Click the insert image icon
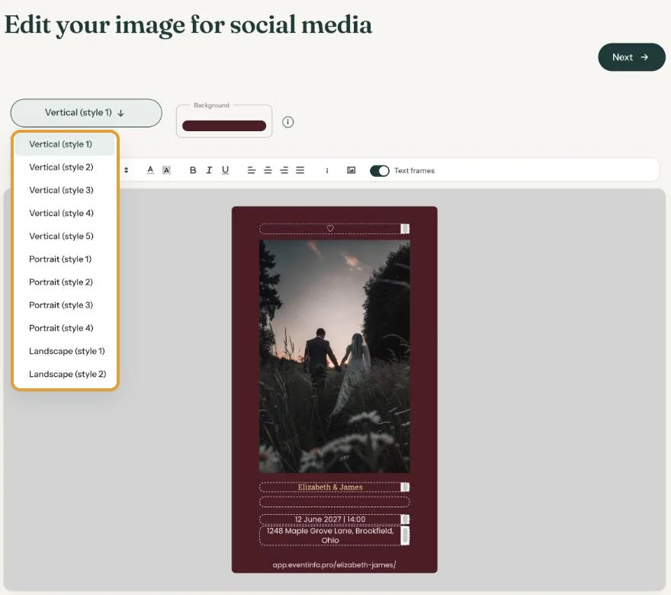Screen dimensions: 671x595 point(351,170)
